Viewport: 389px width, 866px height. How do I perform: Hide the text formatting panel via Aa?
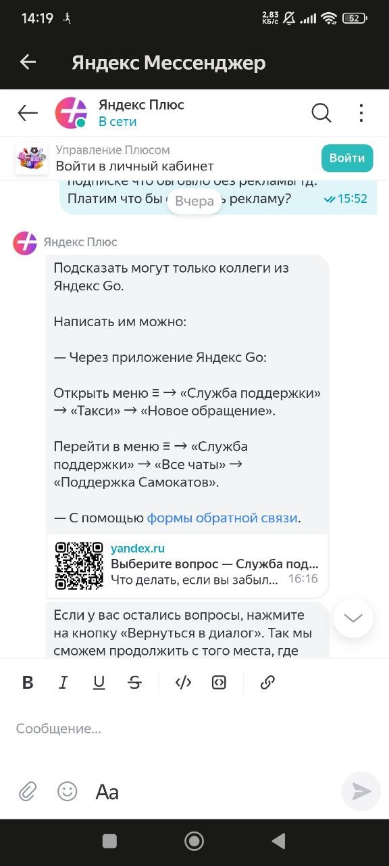click(x=106, y=792)
